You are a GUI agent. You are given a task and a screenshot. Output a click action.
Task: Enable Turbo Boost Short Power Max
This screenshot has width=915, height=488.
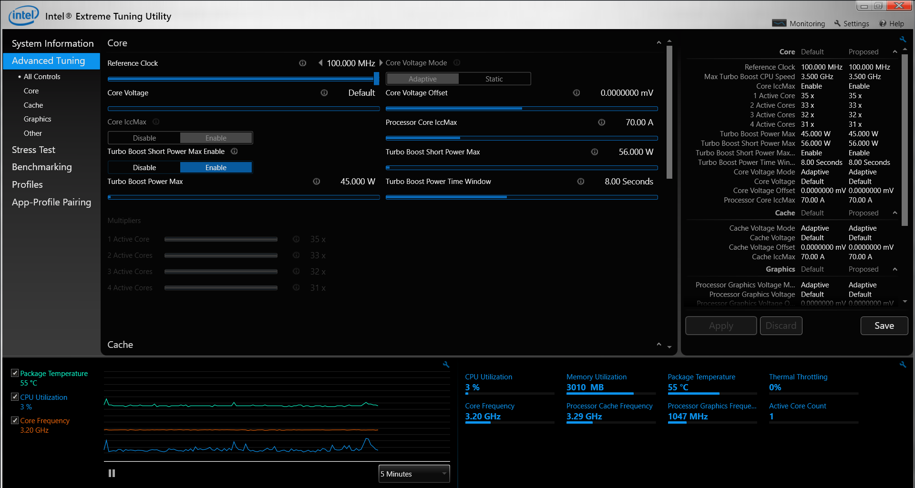(216, 167)
